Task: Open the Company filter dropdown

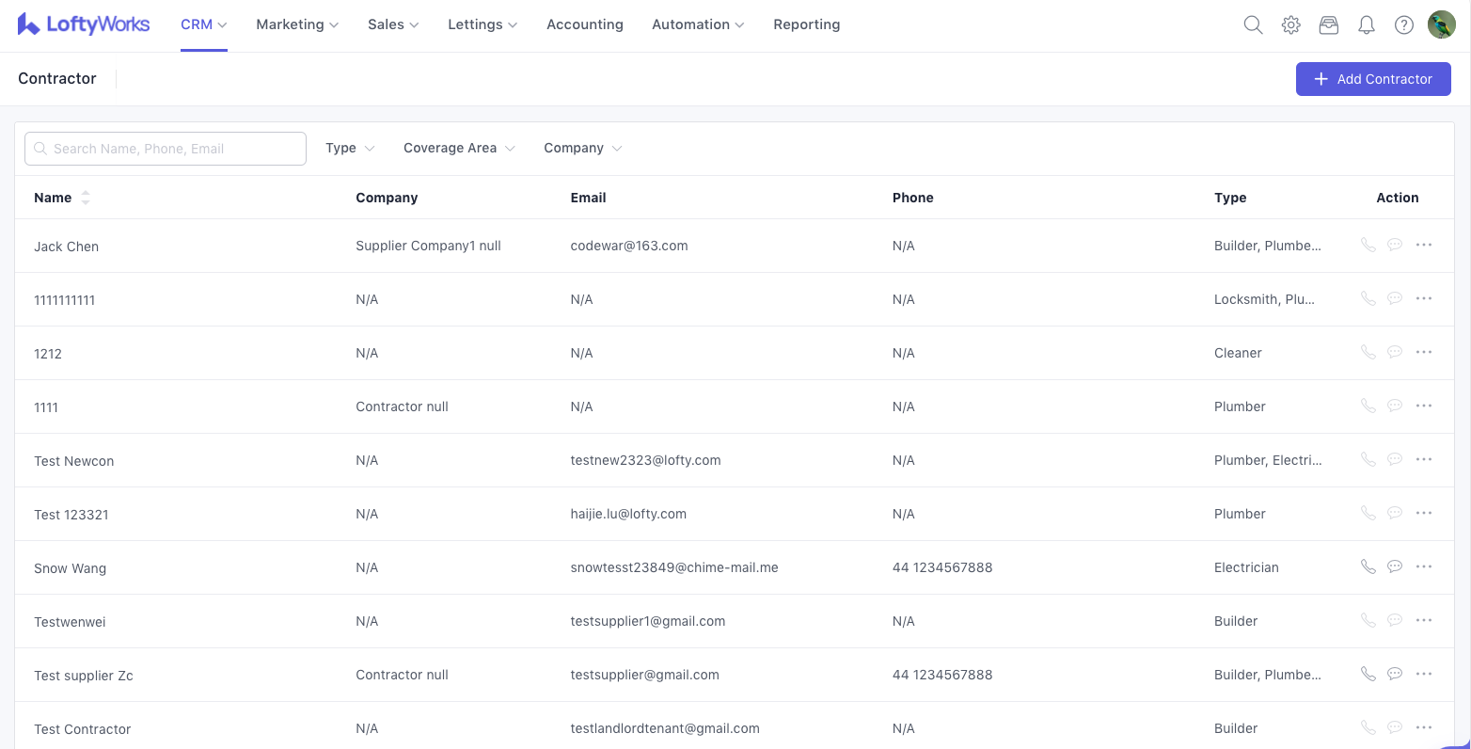Action: tap(582, 149)
